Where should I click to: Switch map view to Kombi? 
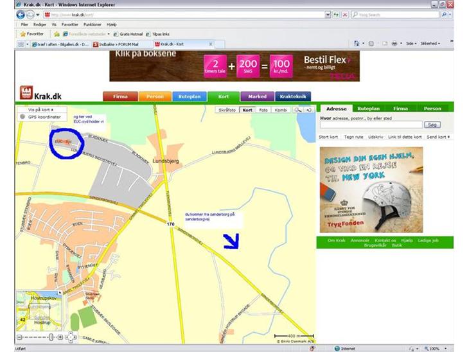pos(281,110)
